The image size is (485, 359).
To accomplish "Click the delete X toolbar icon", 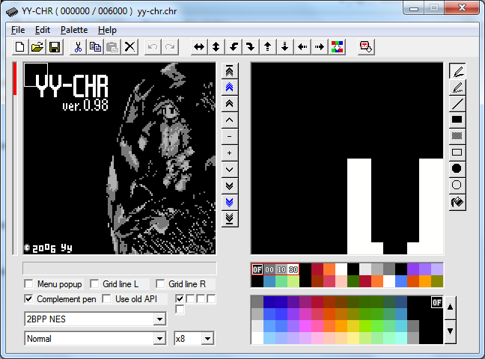I will [129, 46].
